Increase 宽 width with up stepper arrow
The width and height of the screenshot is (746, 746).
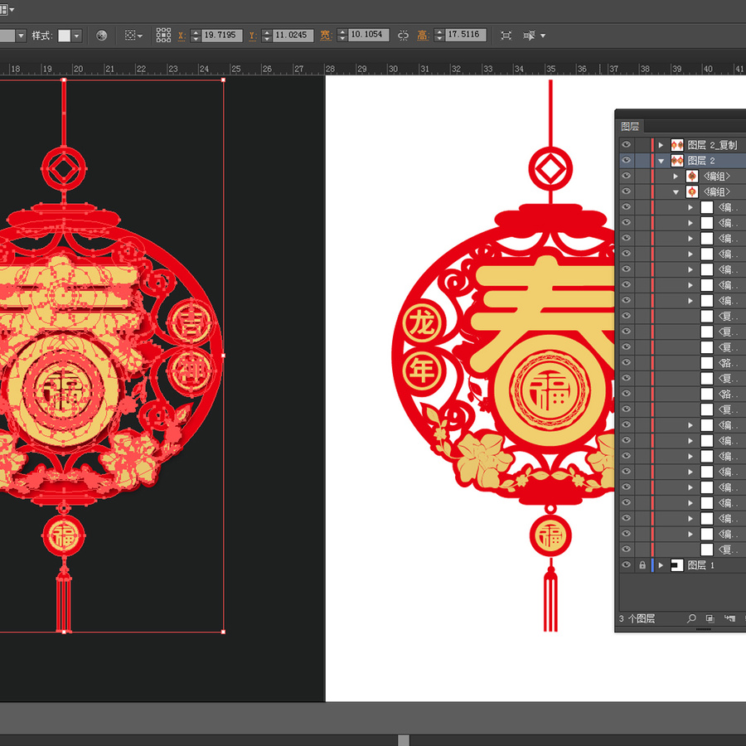[x=342, y=31]
